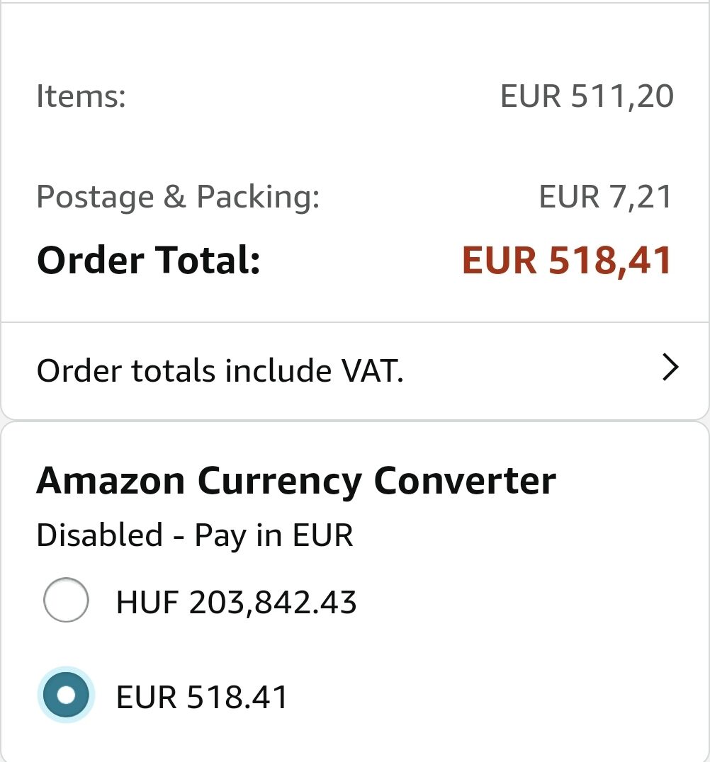
Task: Click the word 'Converter' in the section heading
Action: (x=465, y=481)
